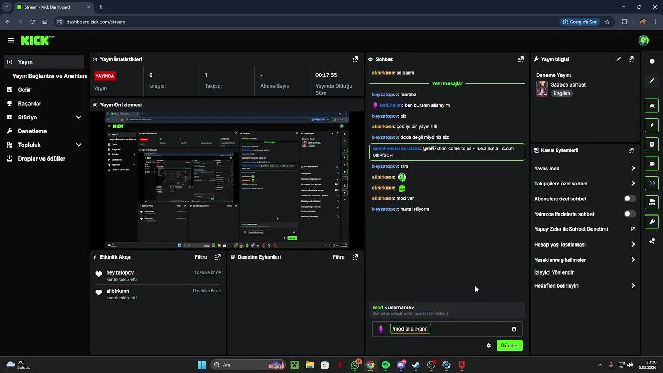
Task: Toggle the broadcast stats sidebar icon
Action: tap(652, 183)
